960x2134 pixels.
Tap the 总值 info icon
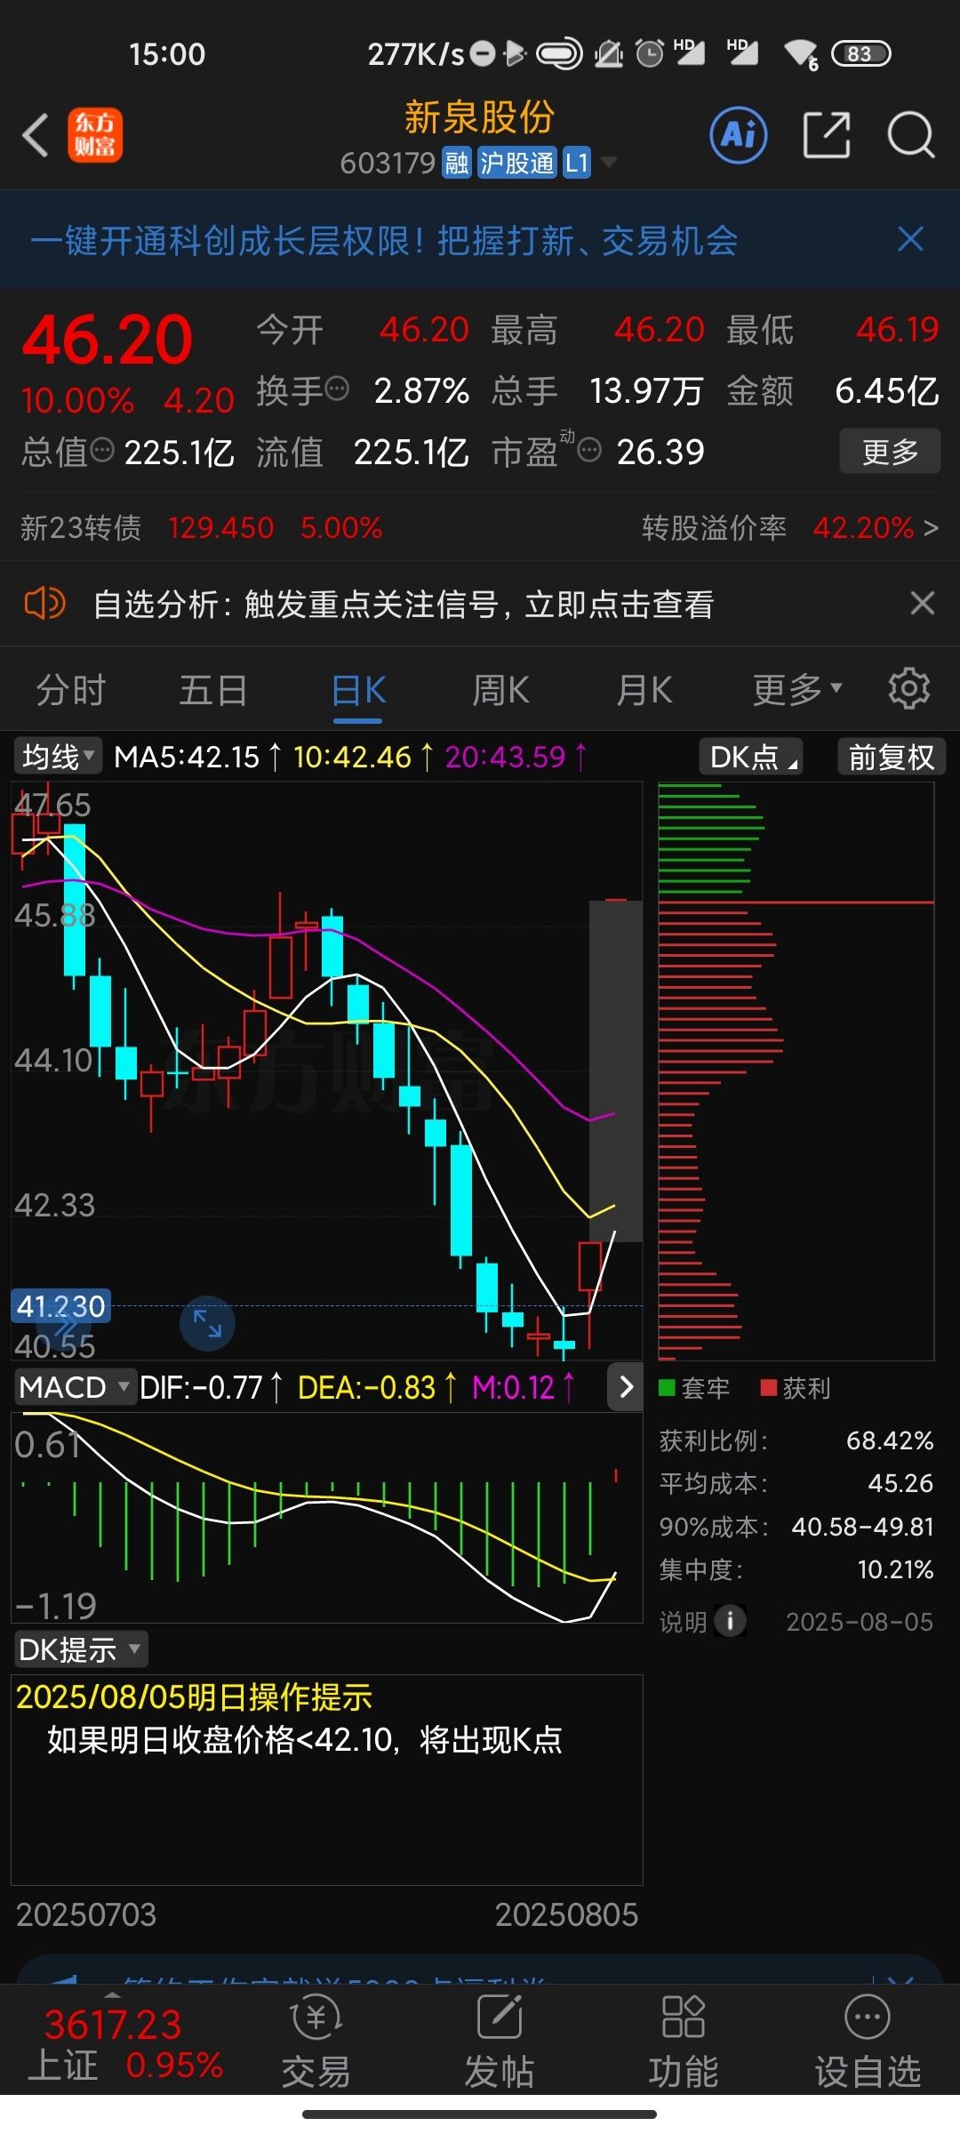(x=103, y=450)
